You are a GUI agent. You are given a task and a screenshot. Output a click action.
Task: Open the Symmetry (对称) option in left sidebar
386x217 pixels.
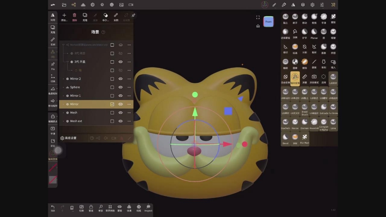click(53, 17)
